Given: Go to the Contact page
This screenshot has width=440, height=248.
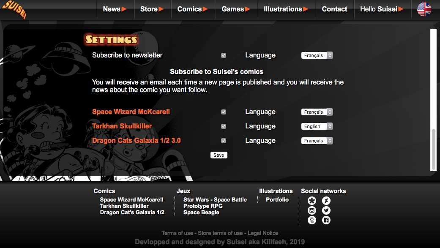Looking at the screenshot, I should coord(334,9).
